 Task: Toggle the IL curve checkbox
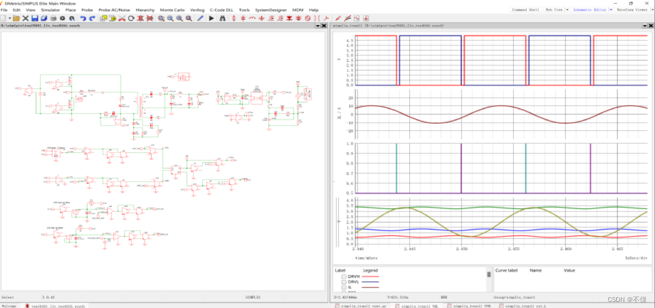(344, 287)
